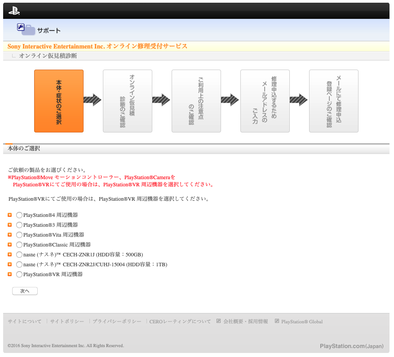Click the オンライン仮見積 診断のご確認 step
Viewport: 394px width, 357px height.
pos(128,101)
